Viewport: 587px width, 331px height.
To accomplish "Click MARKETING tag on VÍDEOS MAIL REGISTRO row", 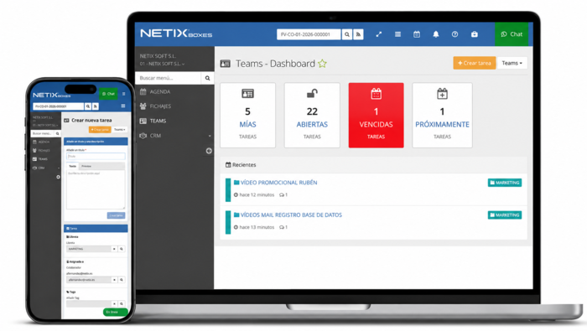I will coord(505,215).
